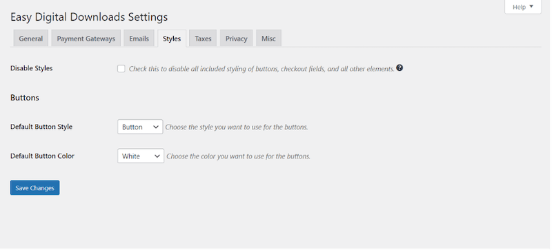Switch to the Privacy tab
Image resolution: width=552 pixels, height=250 pixels.
tap(236, 39)
